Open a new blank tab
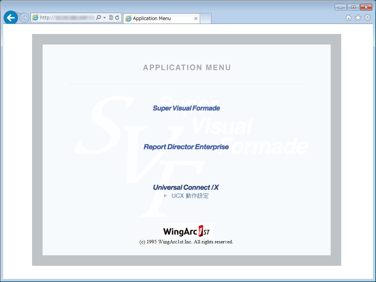The height and width of the screenshot is (282, 376). (206, 19)
